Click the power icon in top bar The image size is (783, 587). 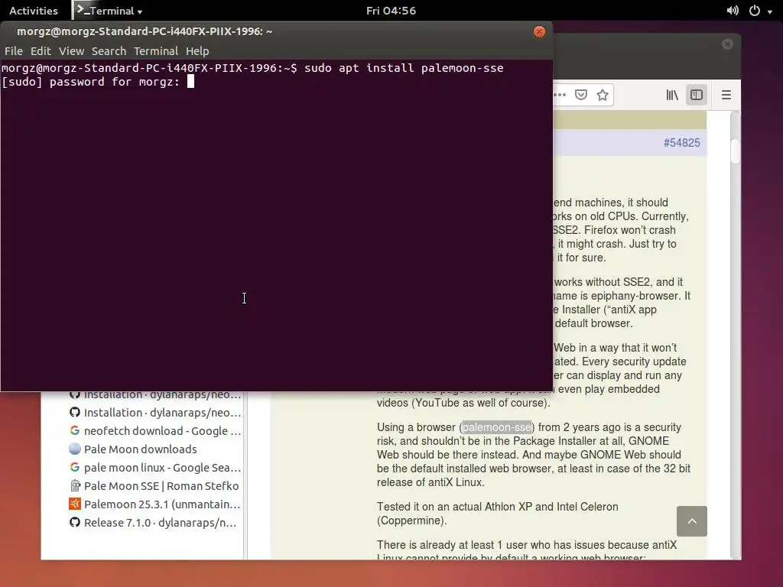coord(755,11)
